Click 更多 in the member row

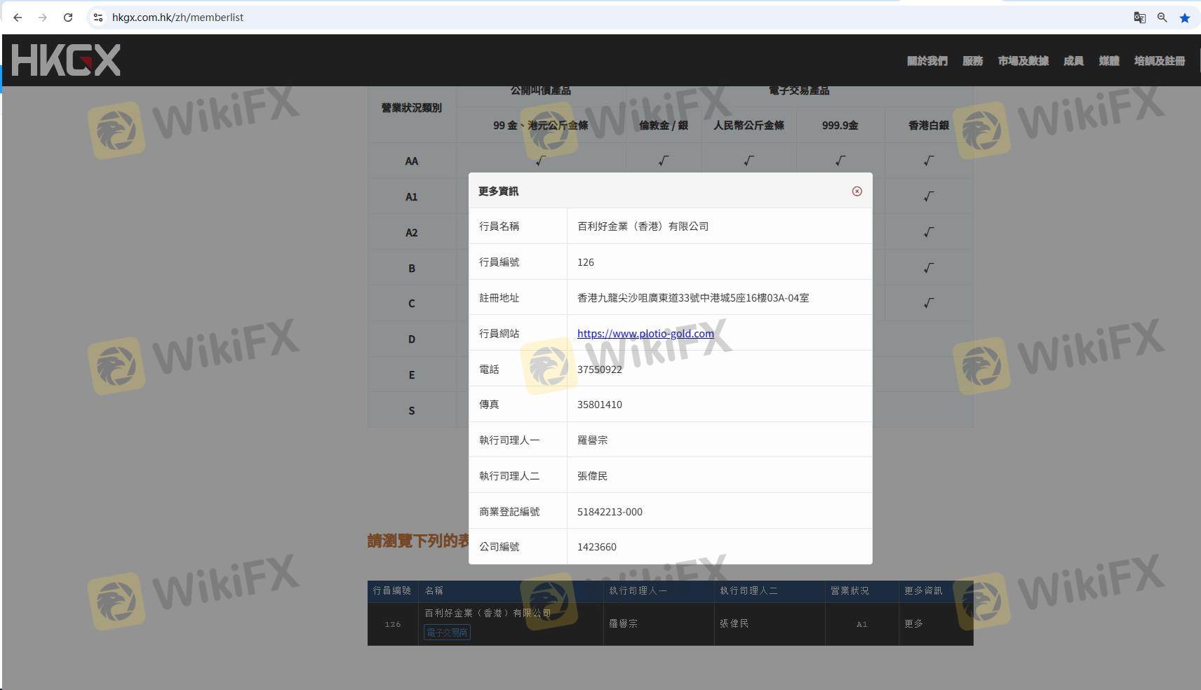click(x=913, y=623)
